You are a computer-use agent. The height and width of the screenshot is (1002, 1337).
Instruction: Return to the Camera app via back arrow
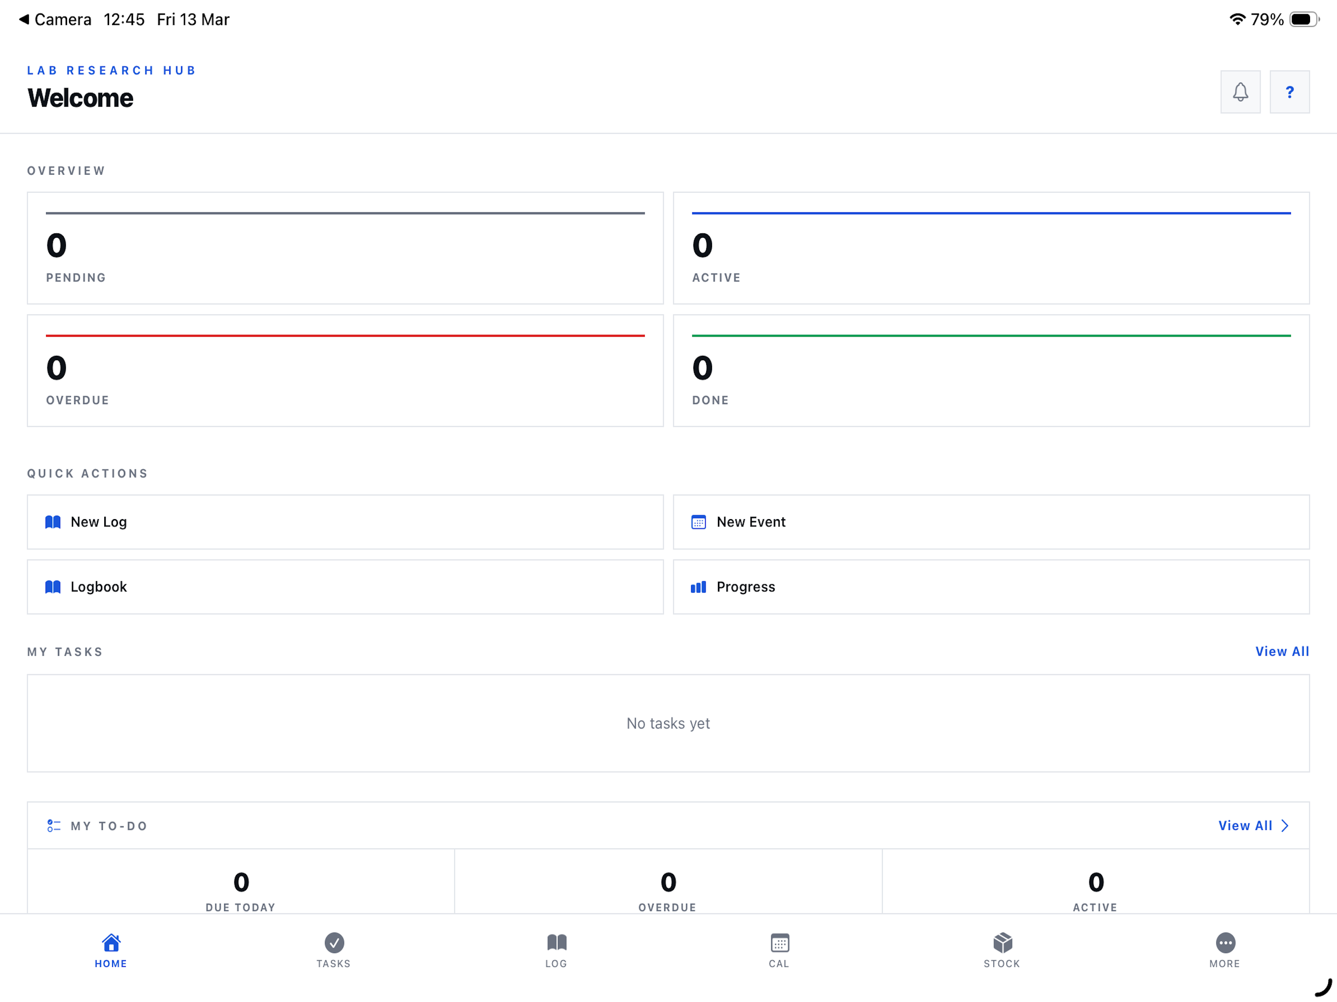24,20
